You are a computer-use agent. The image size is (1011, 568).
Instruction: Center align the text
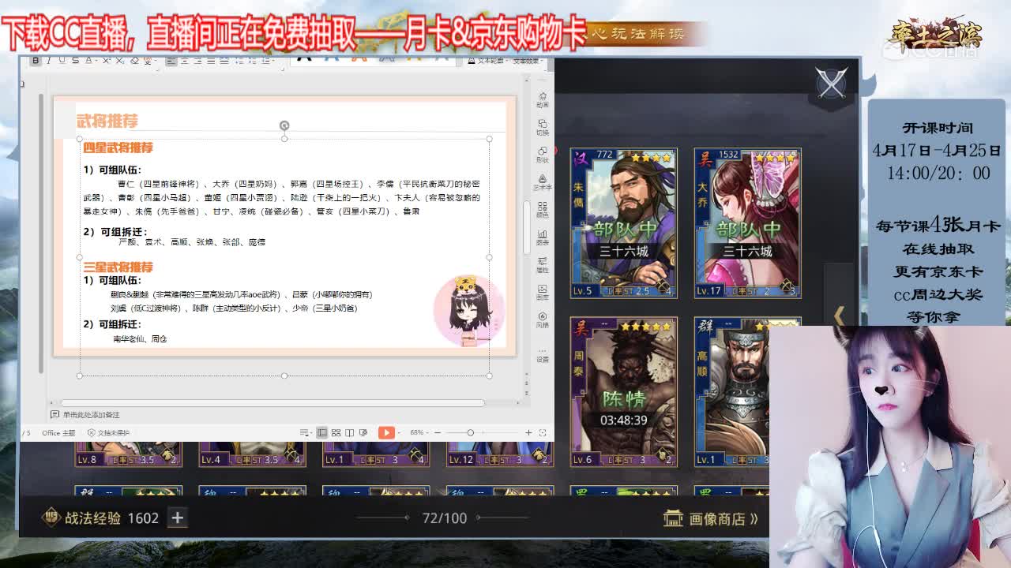click(184, 61)
